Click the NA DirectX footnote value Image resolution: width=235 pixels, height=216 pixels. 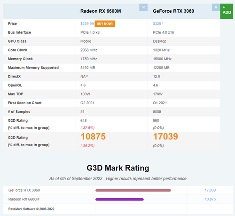tap(84, 77)
